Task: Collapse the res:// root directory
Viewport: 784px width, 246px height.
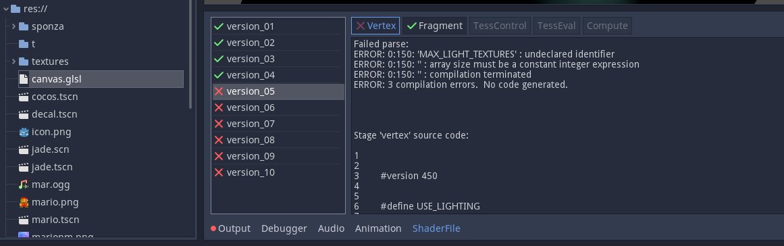Action: click(6, 9)
